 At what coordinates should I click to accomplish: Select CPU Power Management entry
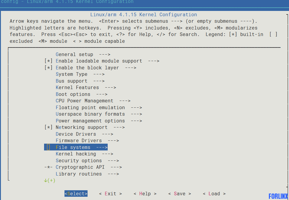point(93,101)
